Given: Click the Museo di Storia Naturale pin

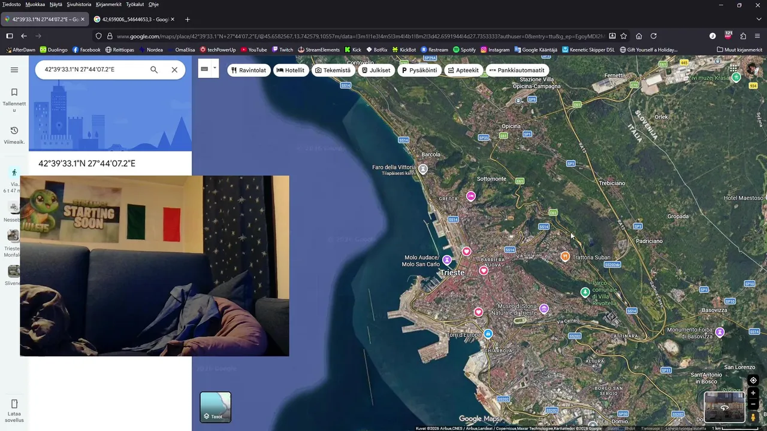Looking at the screenshot, I should [x=544, y=309].
